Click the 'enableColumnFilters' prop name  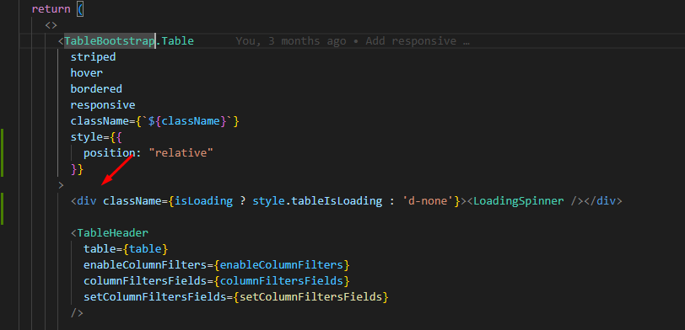coord(145,265)
